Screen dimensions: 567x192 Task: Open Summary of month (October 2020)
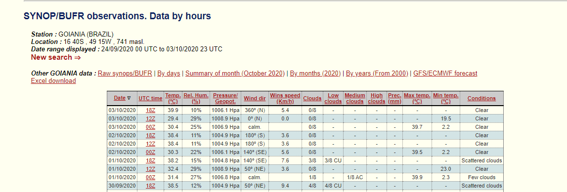(x=235, y=73)
